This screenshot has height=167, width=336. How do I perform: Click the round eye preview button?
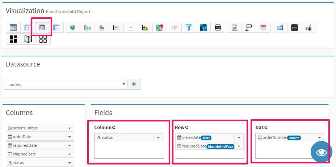click(x=321, y=153)
